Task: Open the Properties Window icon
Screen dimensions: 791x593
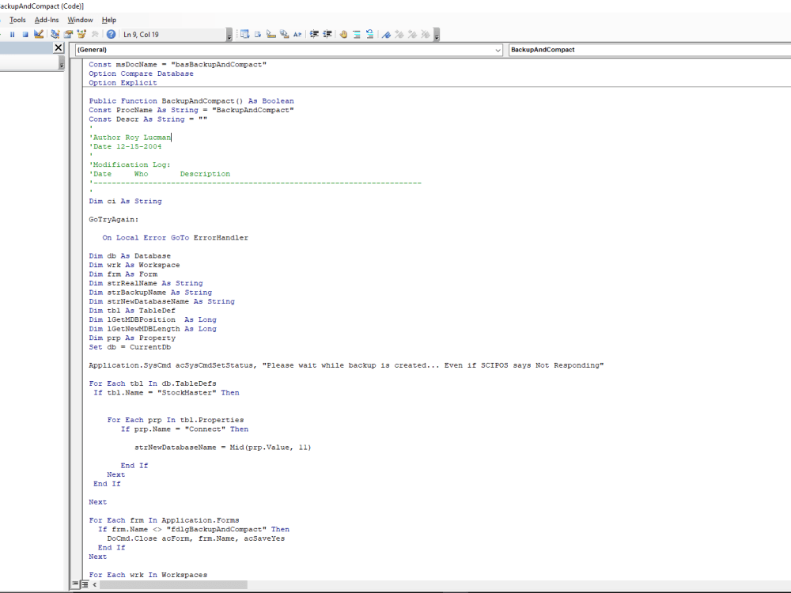Action: [68, 34]
